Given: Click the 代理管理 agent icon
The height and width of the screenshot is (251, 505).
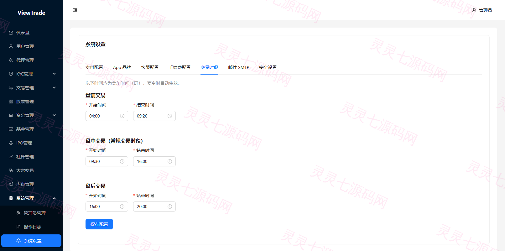Looking at the screenshot, I should [x=11, y=60].
